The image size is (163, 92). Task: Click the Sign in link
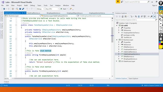pos(155,5)
